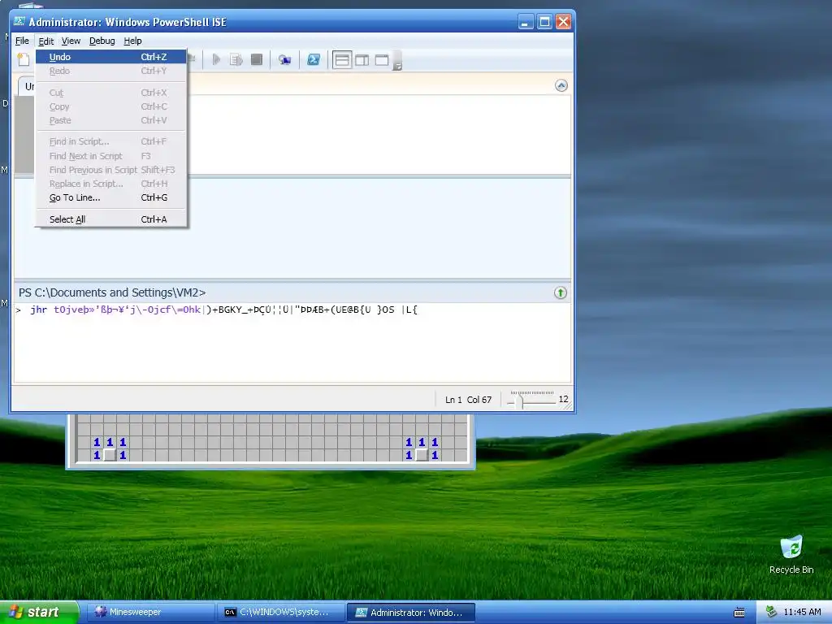The height and width of the screenshot is (624, 832).
Task: Click the Run Selection toolbar icon
Action: [236, 59]
